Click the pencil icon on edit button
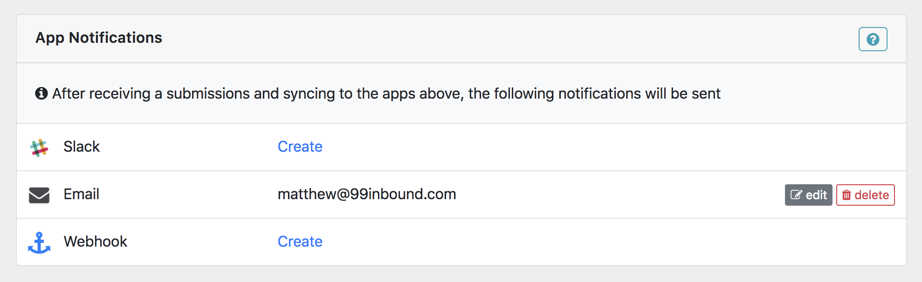This screenshot has height=282, width=922. [x=796, y=195]
